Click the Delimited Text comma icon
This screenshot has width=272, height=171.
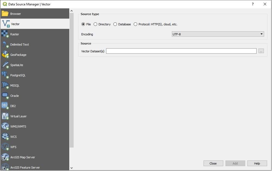[x=5, y=45]
